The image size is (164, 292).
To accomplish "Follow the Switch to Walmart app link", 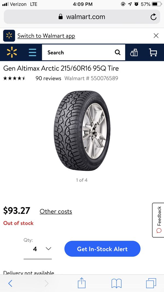I will point(46,36).
